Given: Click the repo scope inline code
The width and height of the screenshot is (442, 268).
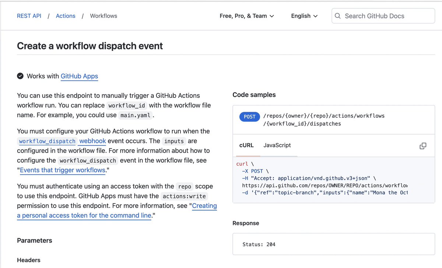Looking at the screenshot, I should [x=184, y=187].
